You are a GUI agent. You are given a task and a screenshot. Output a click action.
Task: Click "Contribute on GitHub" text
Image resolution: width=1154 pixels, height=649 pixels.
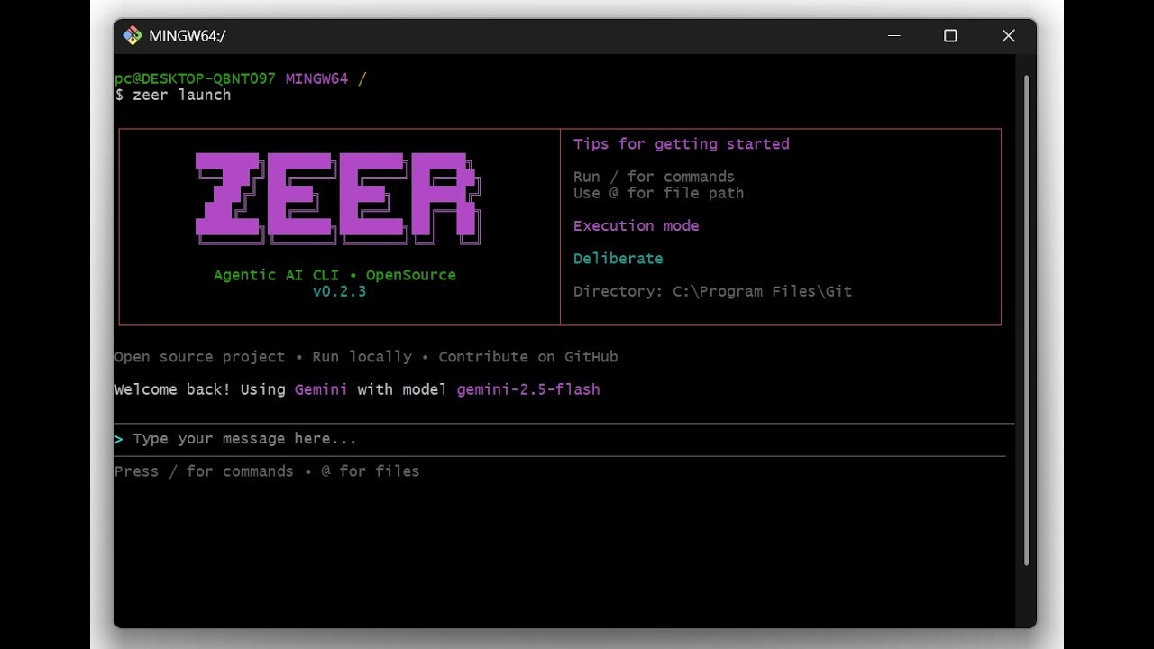point(528,357)
